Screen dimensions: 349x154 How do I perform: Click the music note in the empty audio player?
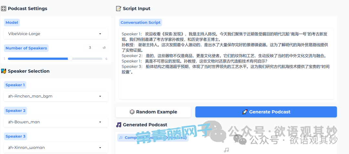tap(226, 150)
